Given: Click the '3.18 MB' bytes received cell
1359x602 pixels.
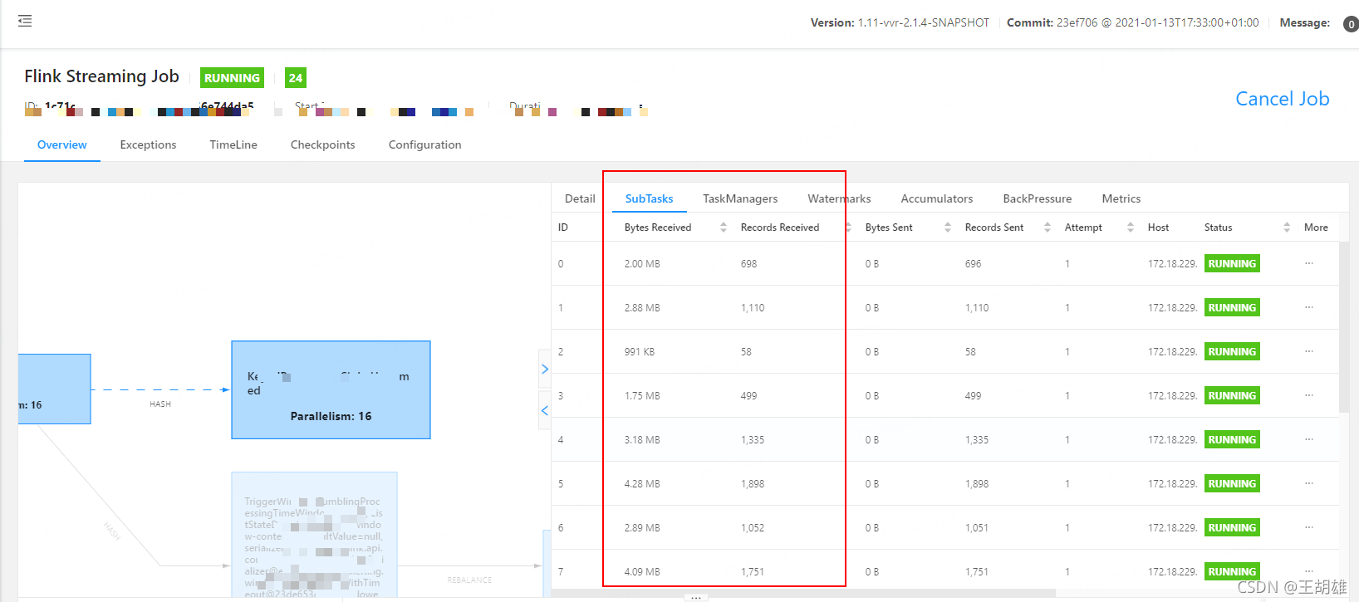Looking at the screenshot, I should coord(642,440).
